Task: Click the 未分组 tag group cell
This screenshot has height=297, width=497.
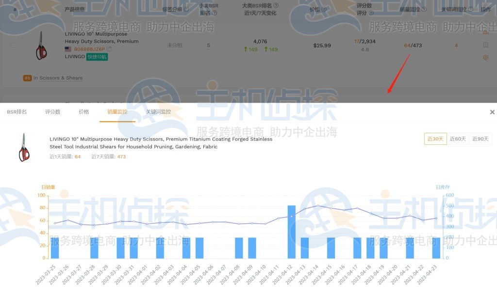Action: [175, 45]
